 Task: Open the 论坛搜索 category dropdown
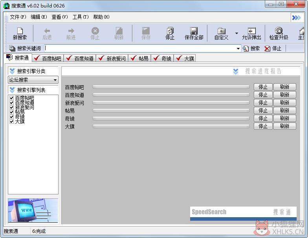[33, 80]
